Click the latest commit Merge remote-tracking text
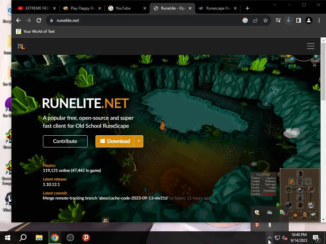The width and height of the screenshot is (326, 244). 105,198
